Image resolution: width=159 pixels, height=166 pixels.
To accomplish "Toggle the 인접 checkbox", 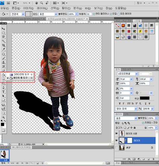I will tap(111, 14).
